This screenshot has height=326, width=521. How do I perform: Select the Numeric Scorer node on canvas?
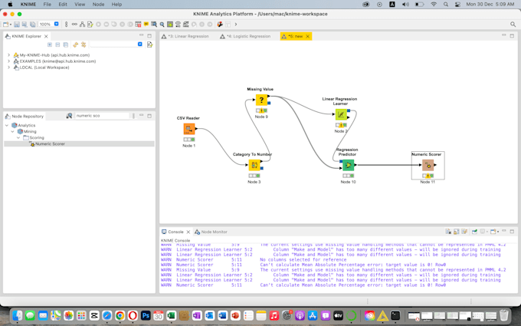click(428, 165)
